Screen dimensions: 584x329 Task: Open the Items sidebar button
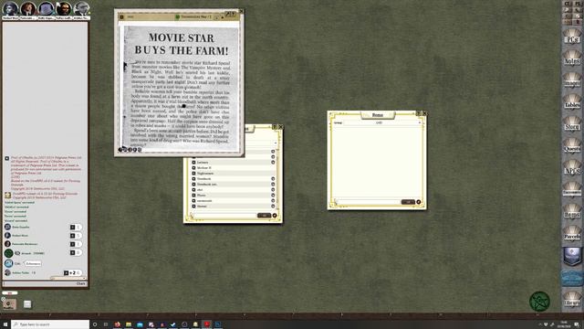coord(572,212)
